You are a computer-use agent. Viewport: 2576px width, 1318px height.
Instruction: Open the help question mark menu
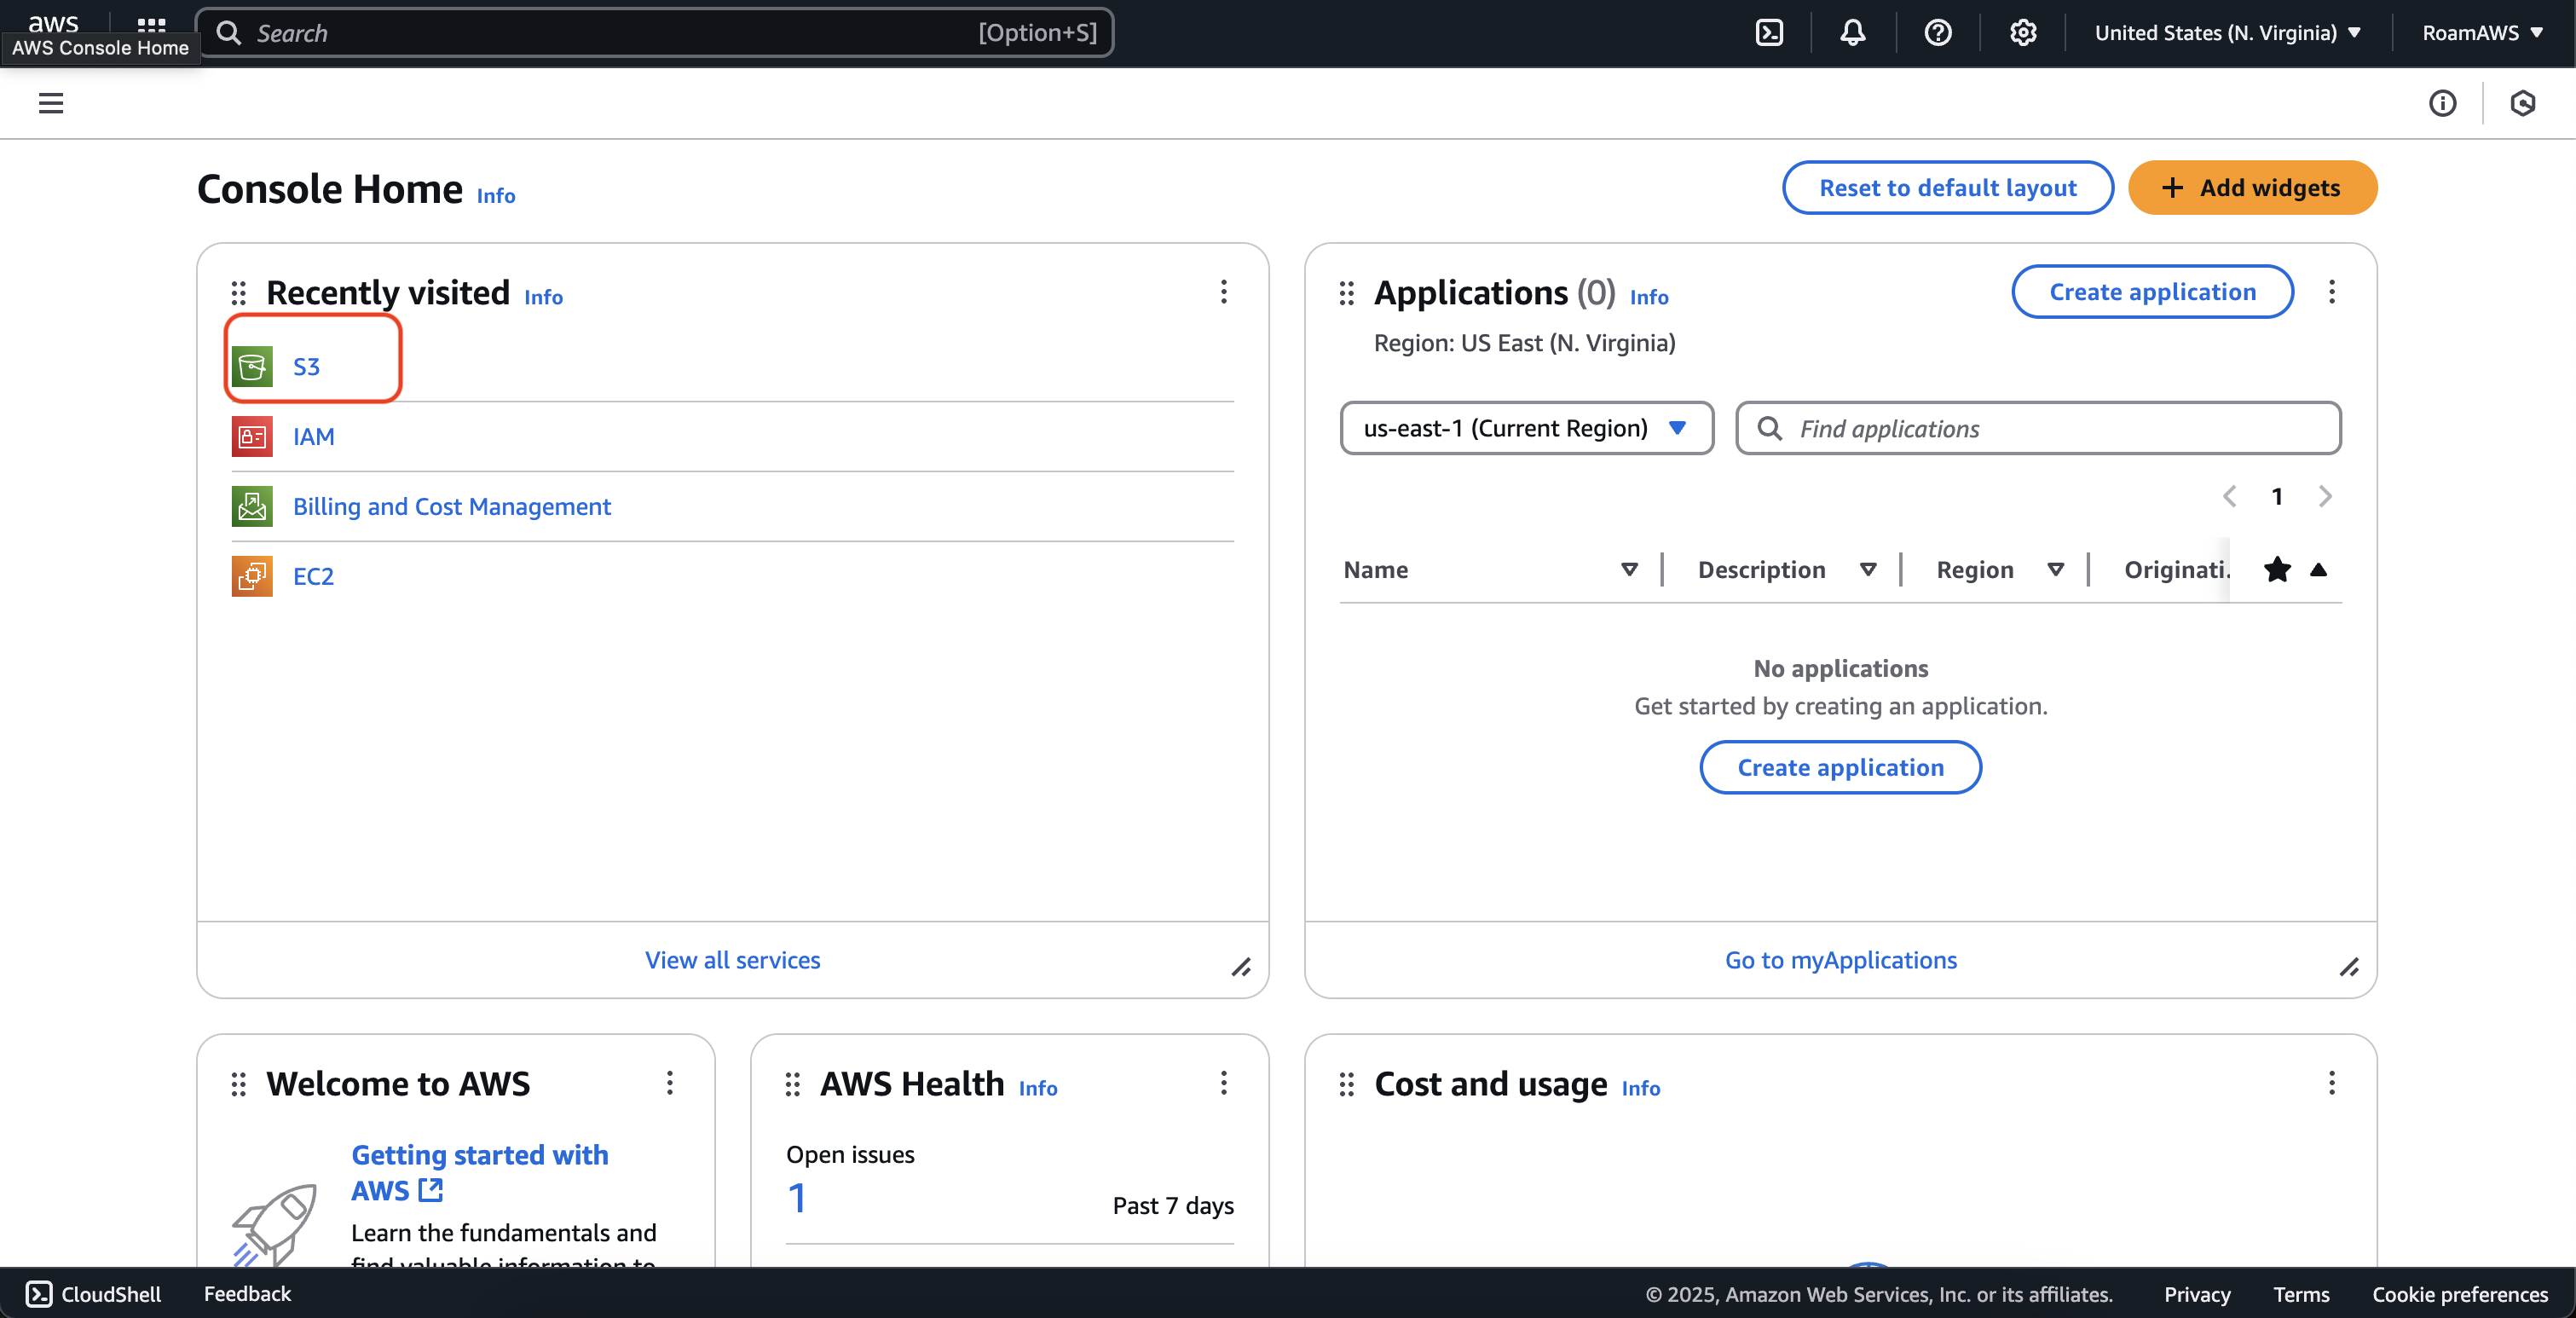pyautogui.click(x=1938, y=33)
